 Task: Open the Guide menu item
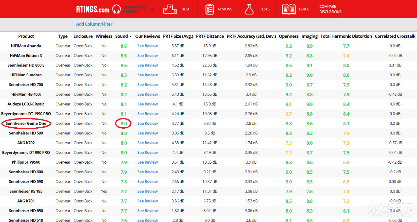[304, 9]
